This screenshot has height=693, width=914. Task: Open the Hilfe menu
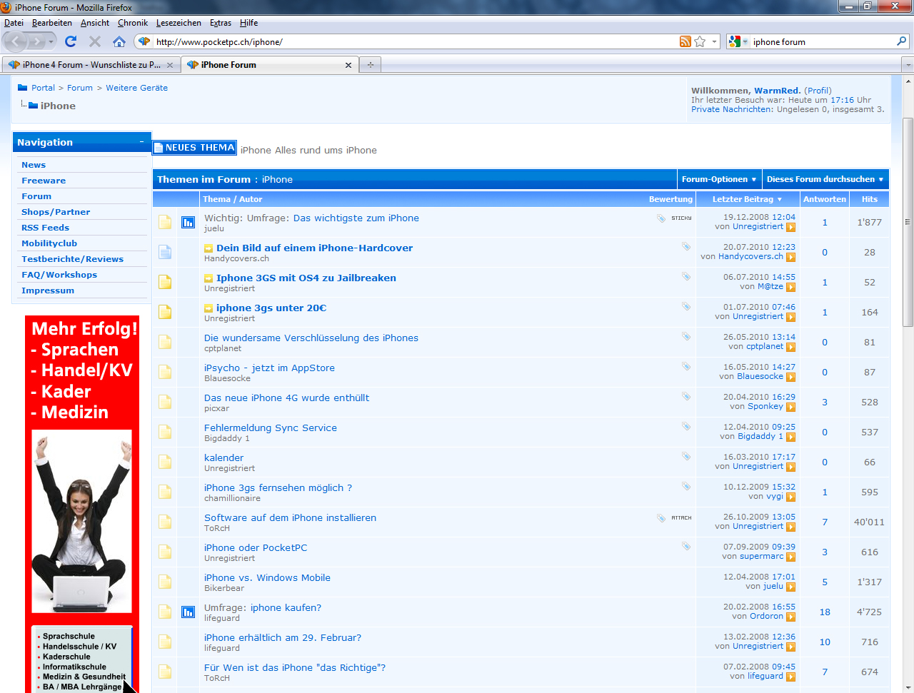248,23
